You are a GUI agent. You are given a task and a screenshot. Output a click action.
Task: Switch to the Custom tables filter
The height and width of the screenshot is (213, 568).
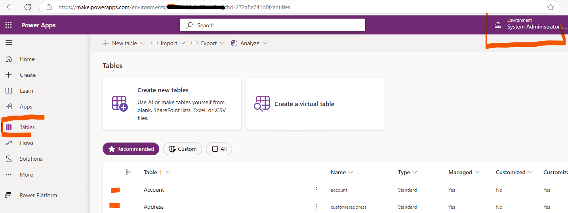[x=183, y=149]
